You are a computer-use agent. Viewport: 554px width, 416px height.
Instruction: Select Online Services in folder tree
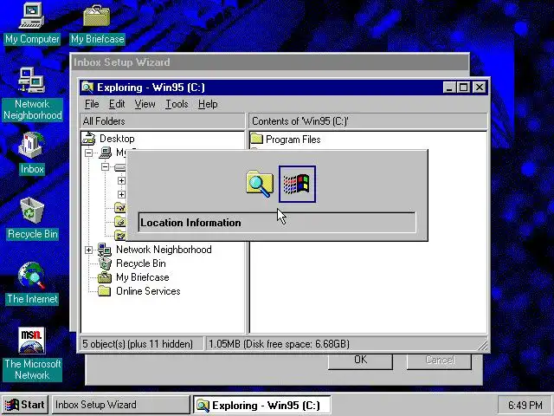tap(148, 291)
